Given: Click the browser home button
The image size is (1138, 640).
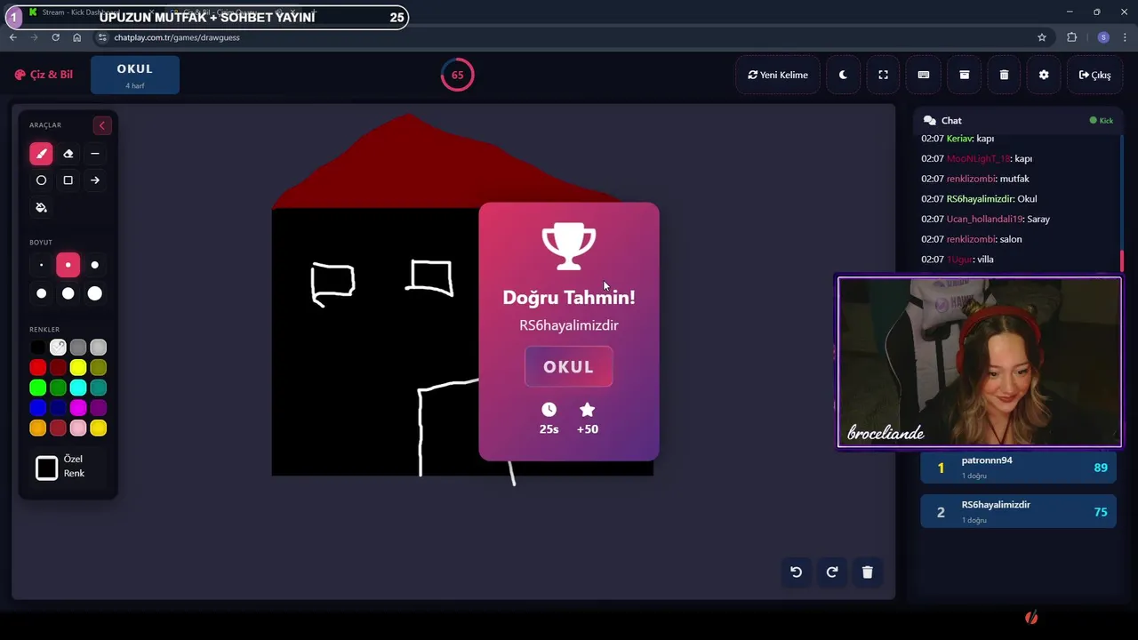Looking at the screenshot, I should pyautogui.click(x=76, y=37).
